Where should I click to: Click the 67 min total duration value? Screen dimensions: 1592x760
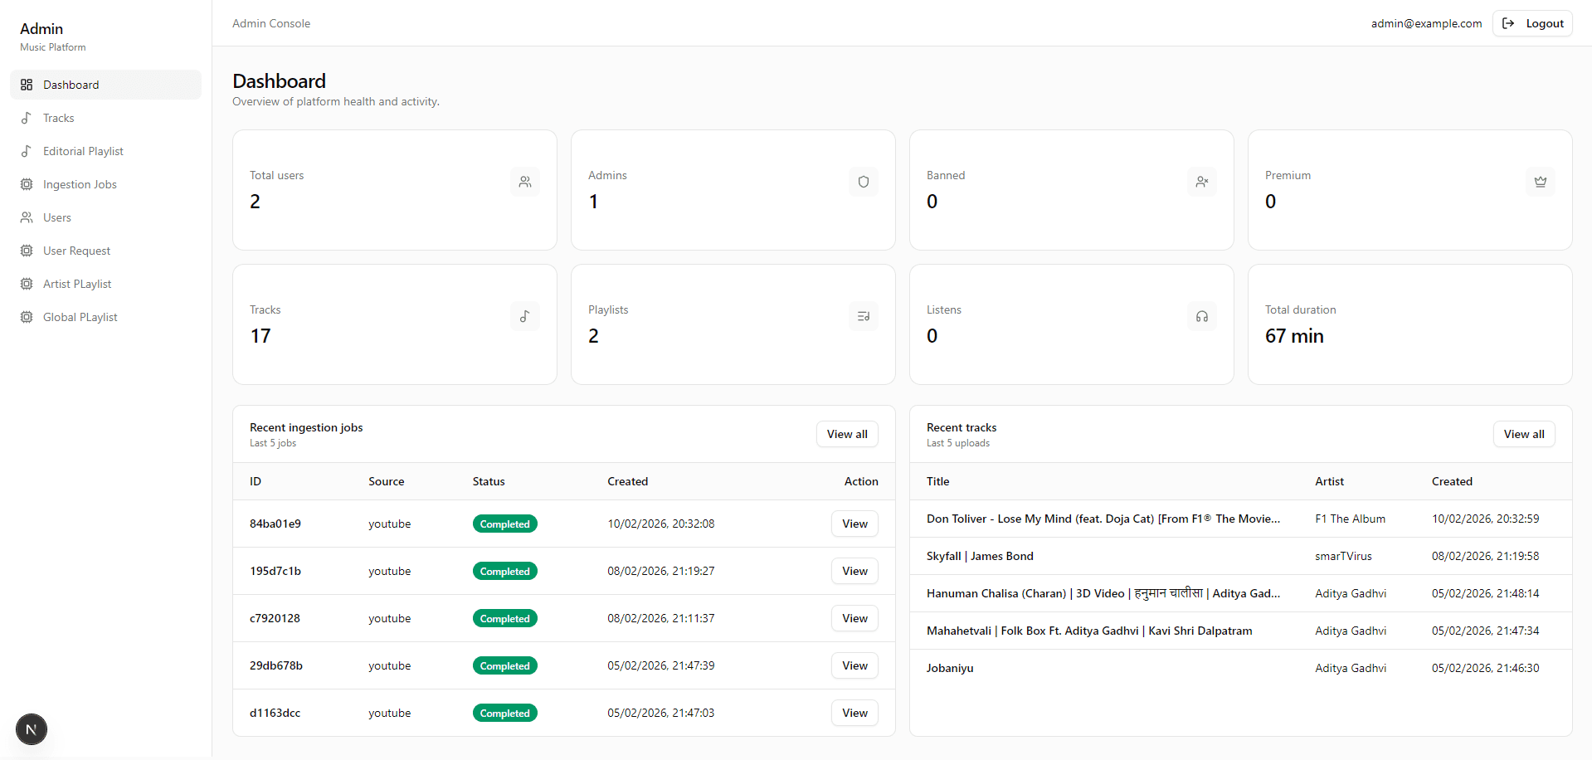pyautogui.click(x=1294, y=336)
